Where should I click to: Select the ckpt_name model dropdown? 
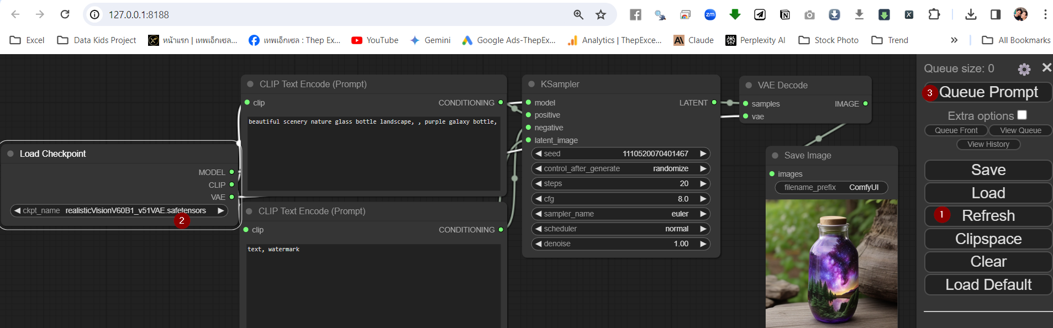coord(119,210)
